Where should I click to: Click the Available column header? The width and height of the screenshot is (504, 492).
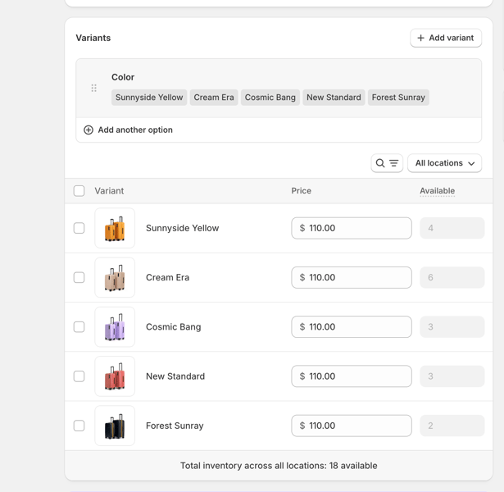pyautogui.click(x=437, y=191)
